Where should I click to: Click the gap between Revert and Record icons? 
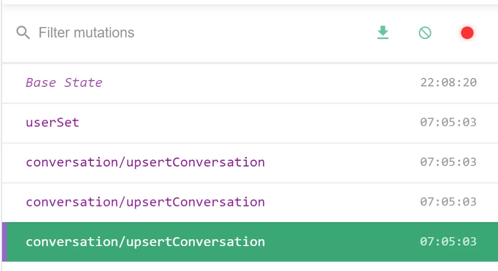coord(446,33)
